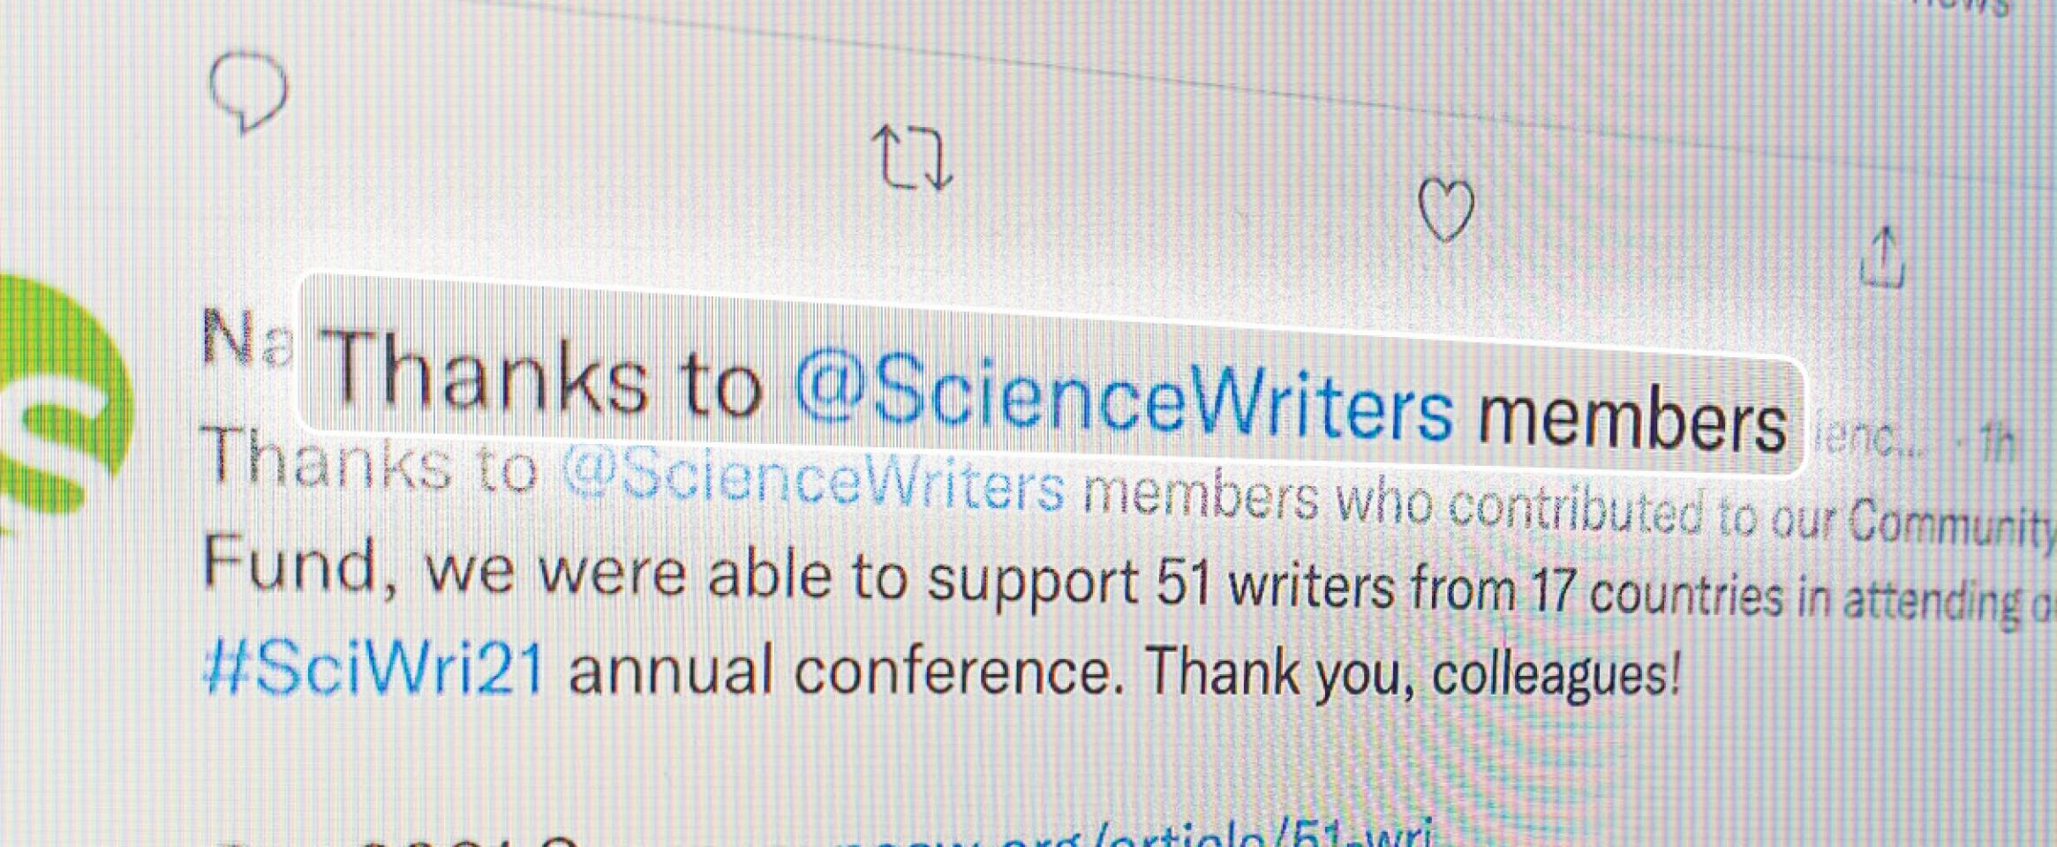Click the retweet arrows icon
The image size is (2057, 847).
[912, 159]
